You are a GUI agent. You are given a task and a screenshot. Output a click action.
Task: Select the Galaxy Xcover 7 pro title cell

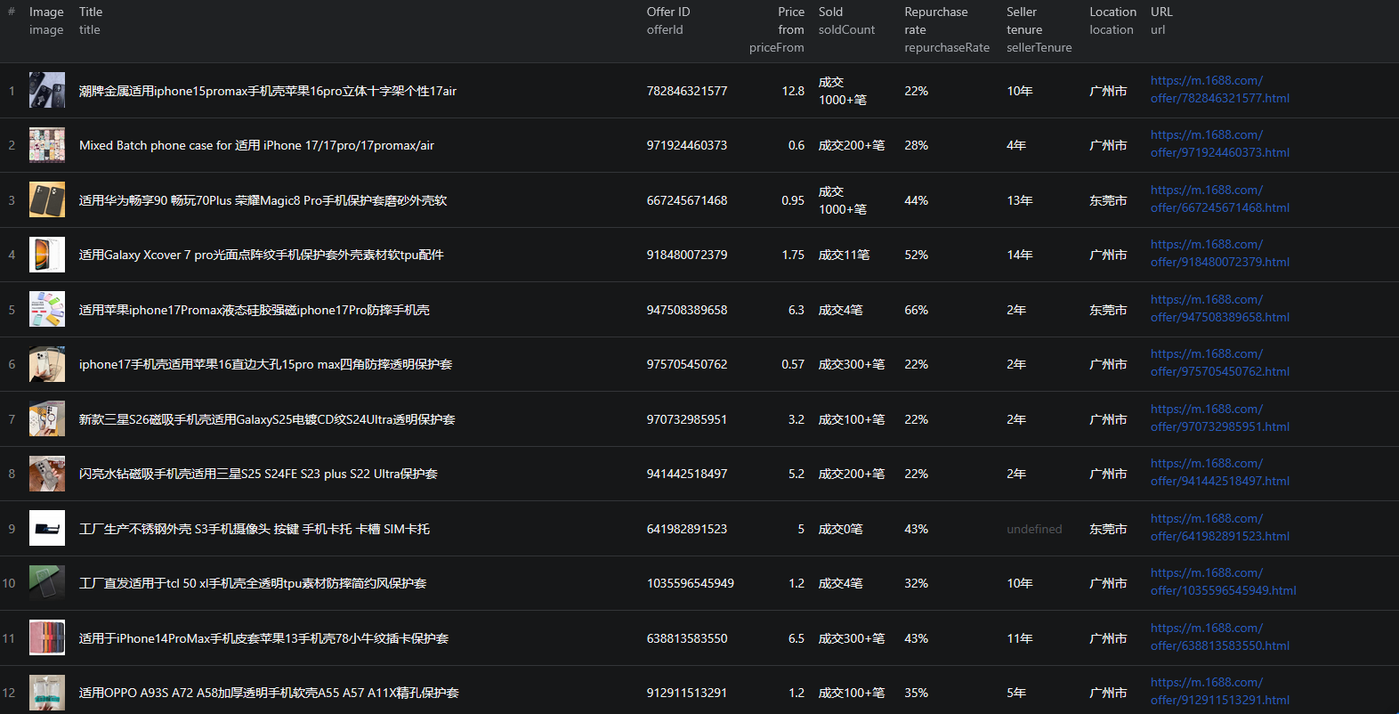coord(261,255)
